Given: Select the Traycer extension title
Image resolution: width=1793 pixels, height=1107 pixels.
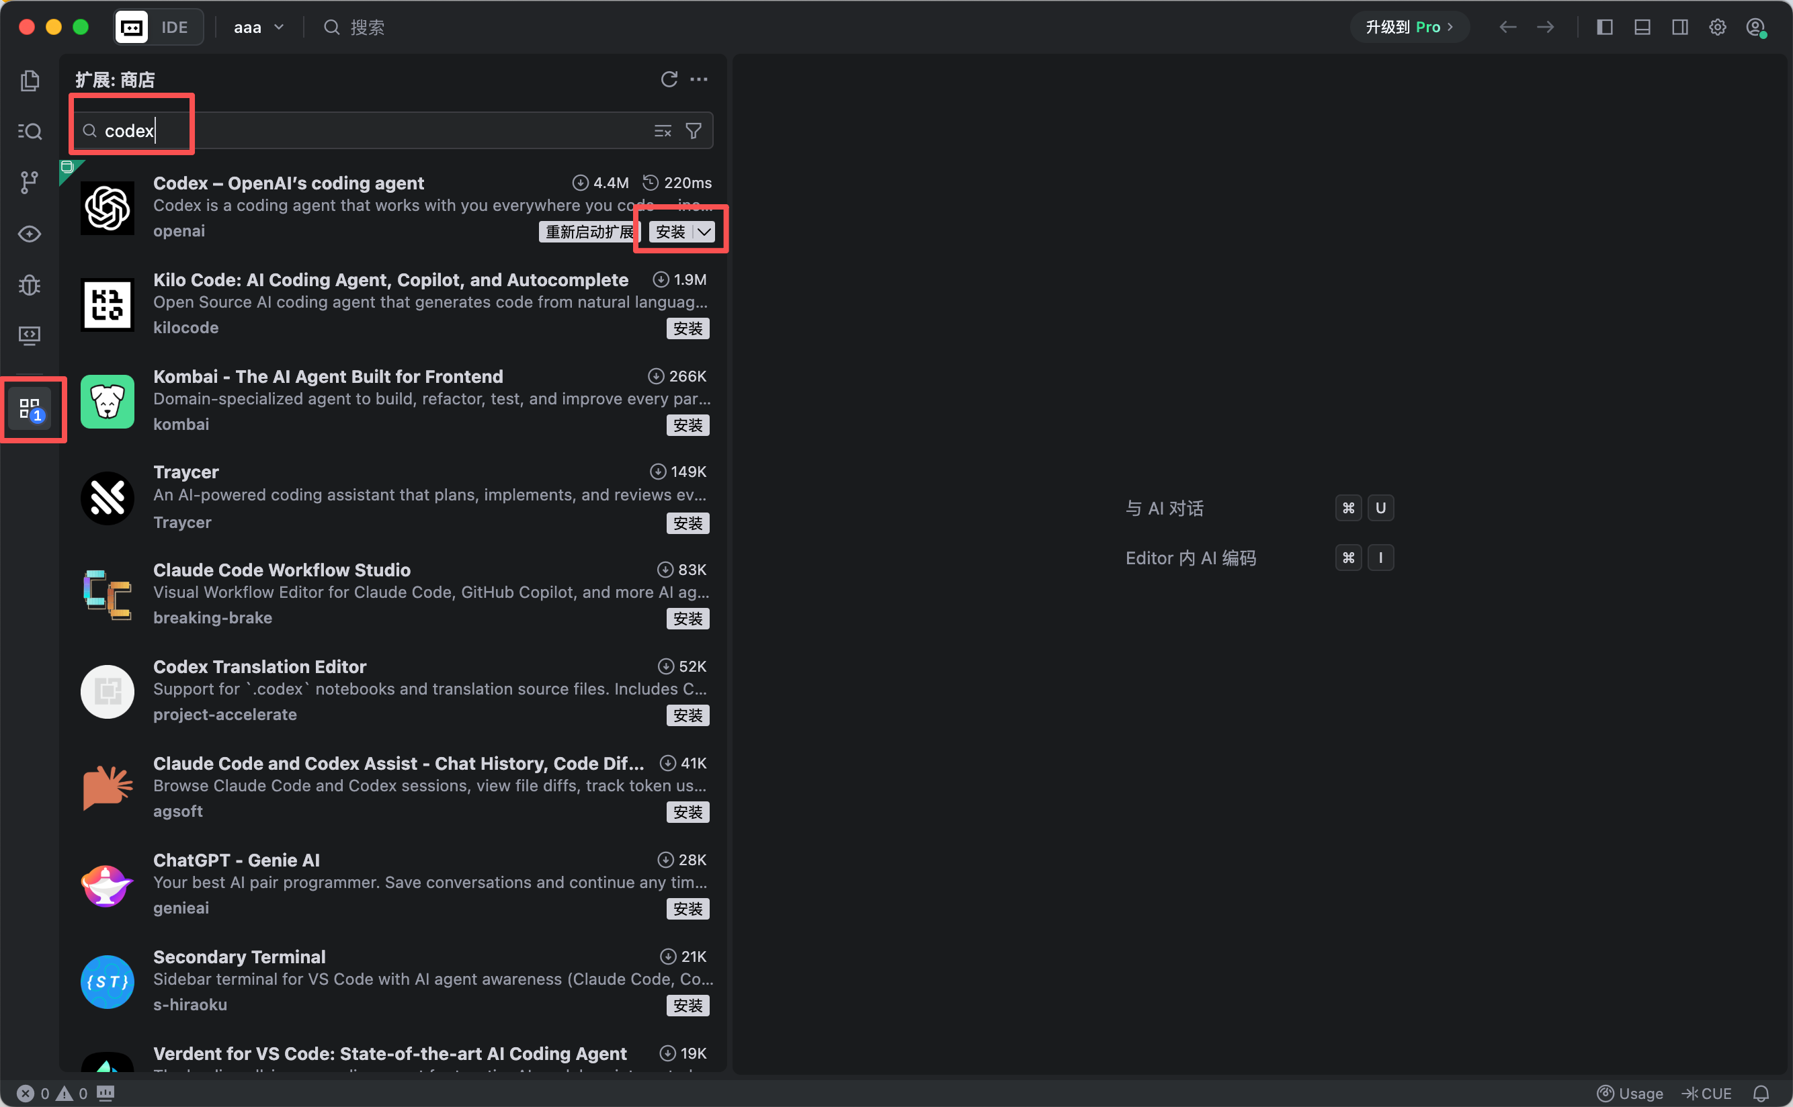Looking at the screenshot, I should pos(186,472).
